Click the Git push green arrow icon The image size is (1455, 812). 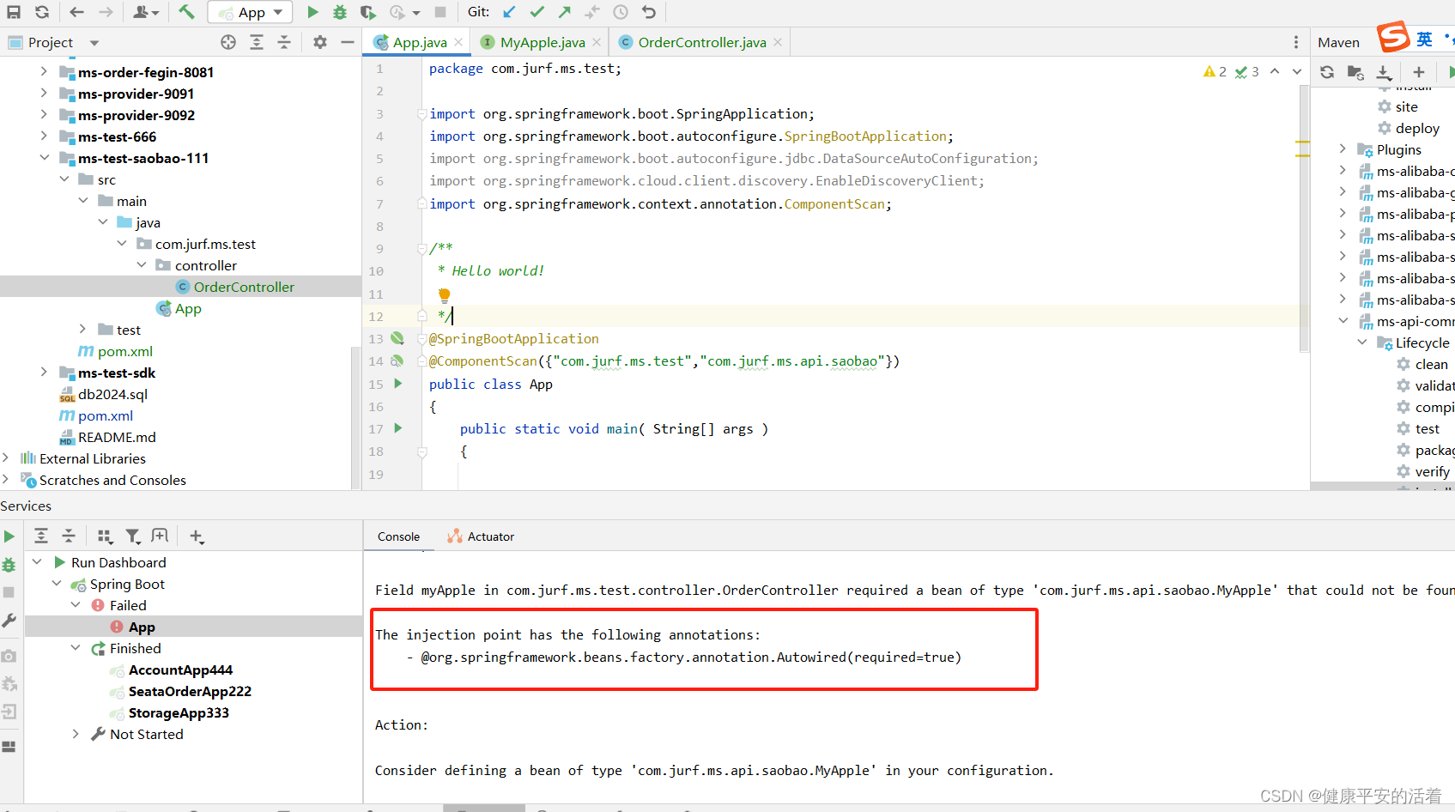(565, 12)
